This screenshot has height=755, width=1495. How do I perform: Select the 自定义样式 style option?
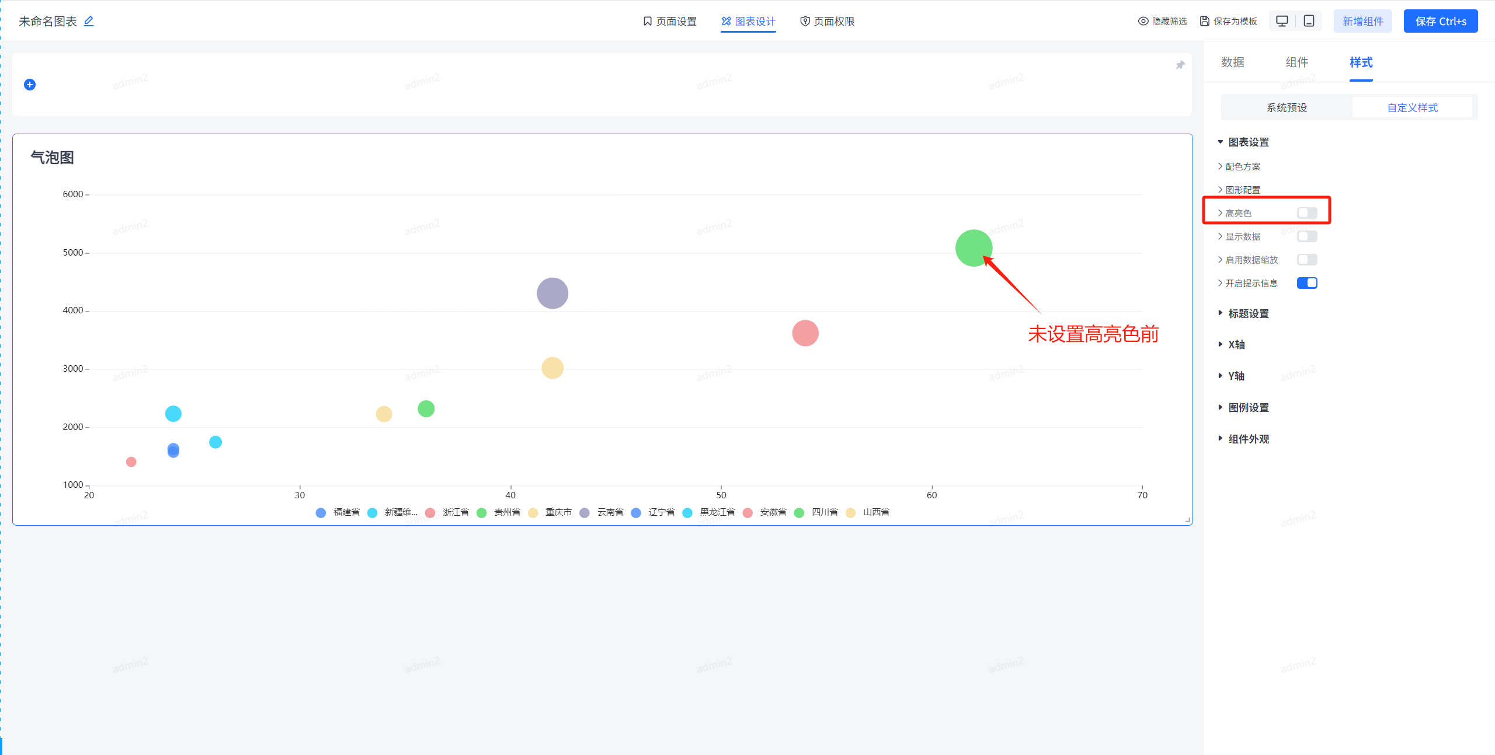coord(1413,107)
